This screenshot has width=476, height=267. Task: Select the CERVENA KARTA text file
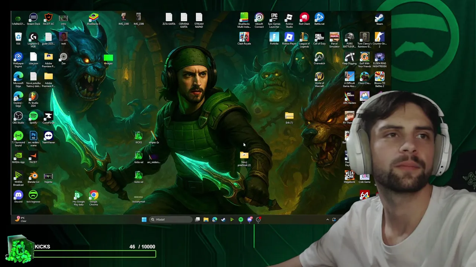[184, 21]
